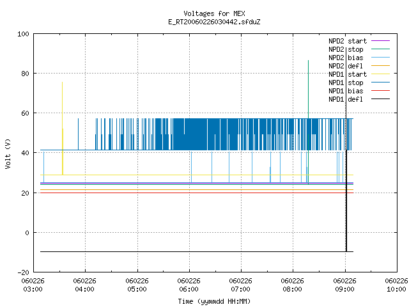
Task: Click the y-axis tick label 20
Action: coord(25,193)
